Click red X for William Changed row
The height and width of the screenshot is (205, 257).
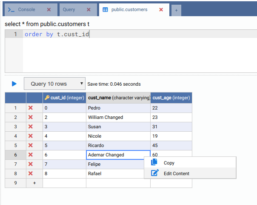pyautogui.click(x=30, y=117)
